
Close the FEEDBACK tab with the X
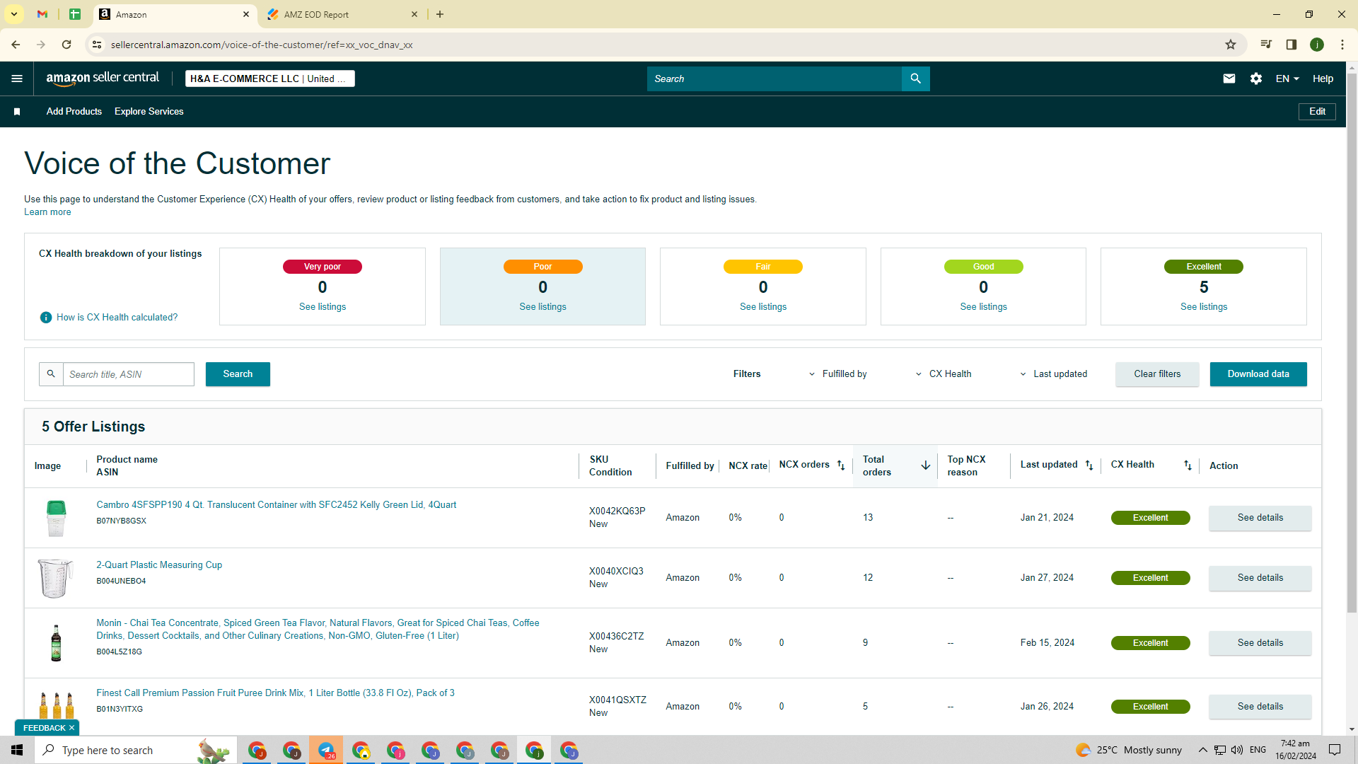pos(71,728)
